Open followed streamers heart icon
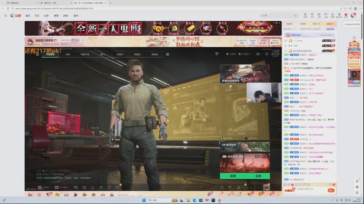This screenshot has height=204, width=364. coord(312,15)
